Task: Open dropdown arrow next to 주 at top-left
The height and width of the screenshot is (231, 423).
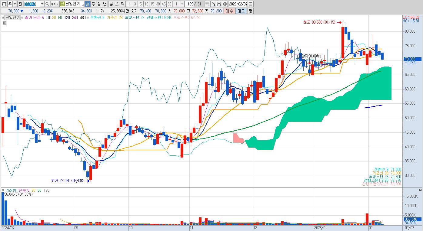Action: click(15, 4)
